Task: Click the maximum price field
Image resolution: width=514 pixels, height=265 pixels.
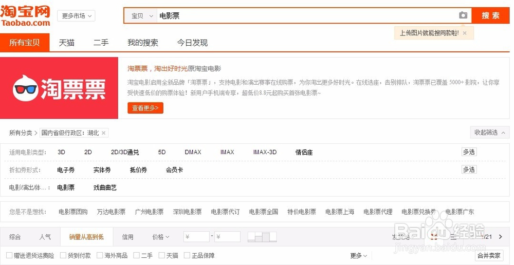Action: click(228, 237)
